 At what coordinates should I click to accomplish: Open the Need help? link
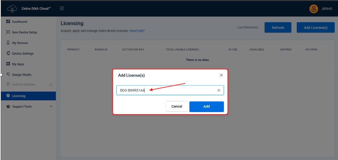[x=137, y=31]
